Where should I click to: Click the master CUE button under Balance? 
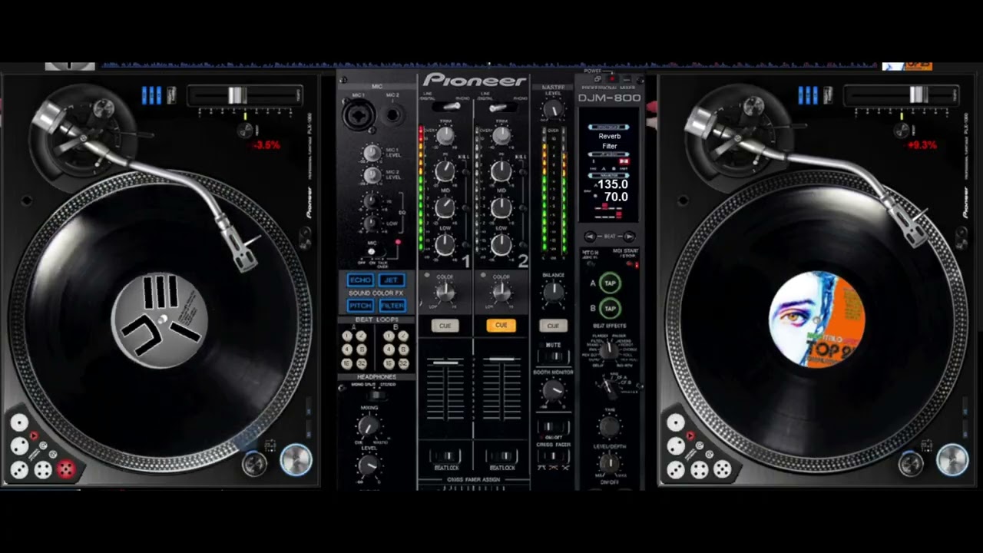[553, 326]
